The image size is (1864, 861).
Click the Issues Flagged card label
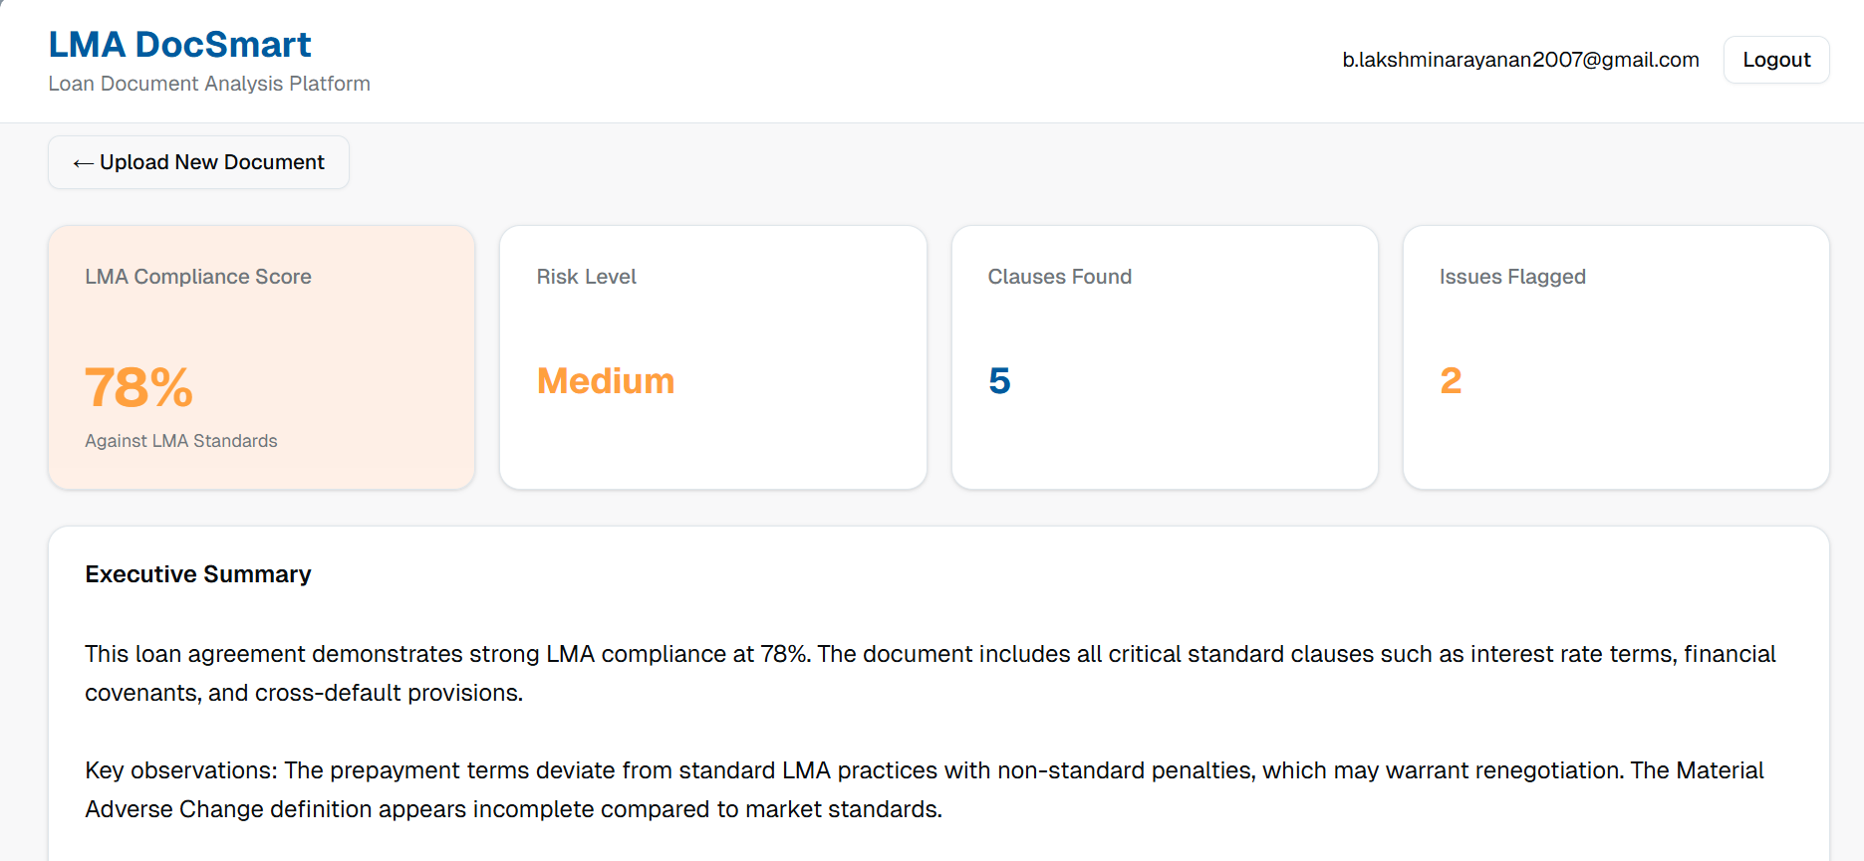[x=1511, y=277]
